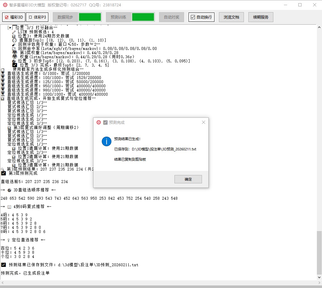Viewport: 322px width, 288px height.
Task: Click the clock icon beside 遗漏距Top3
Action: 14,40
